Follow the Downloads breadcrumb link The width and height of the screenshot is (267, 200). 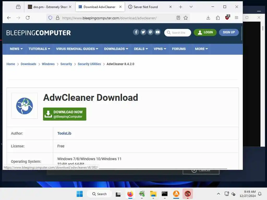click(28, 64)
